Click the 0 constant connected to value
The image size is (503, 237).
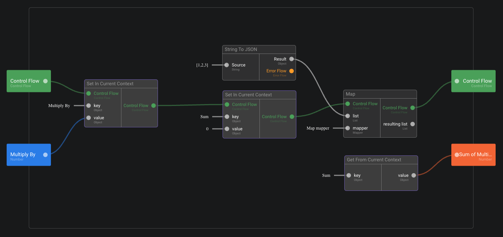tap(207, 129)
